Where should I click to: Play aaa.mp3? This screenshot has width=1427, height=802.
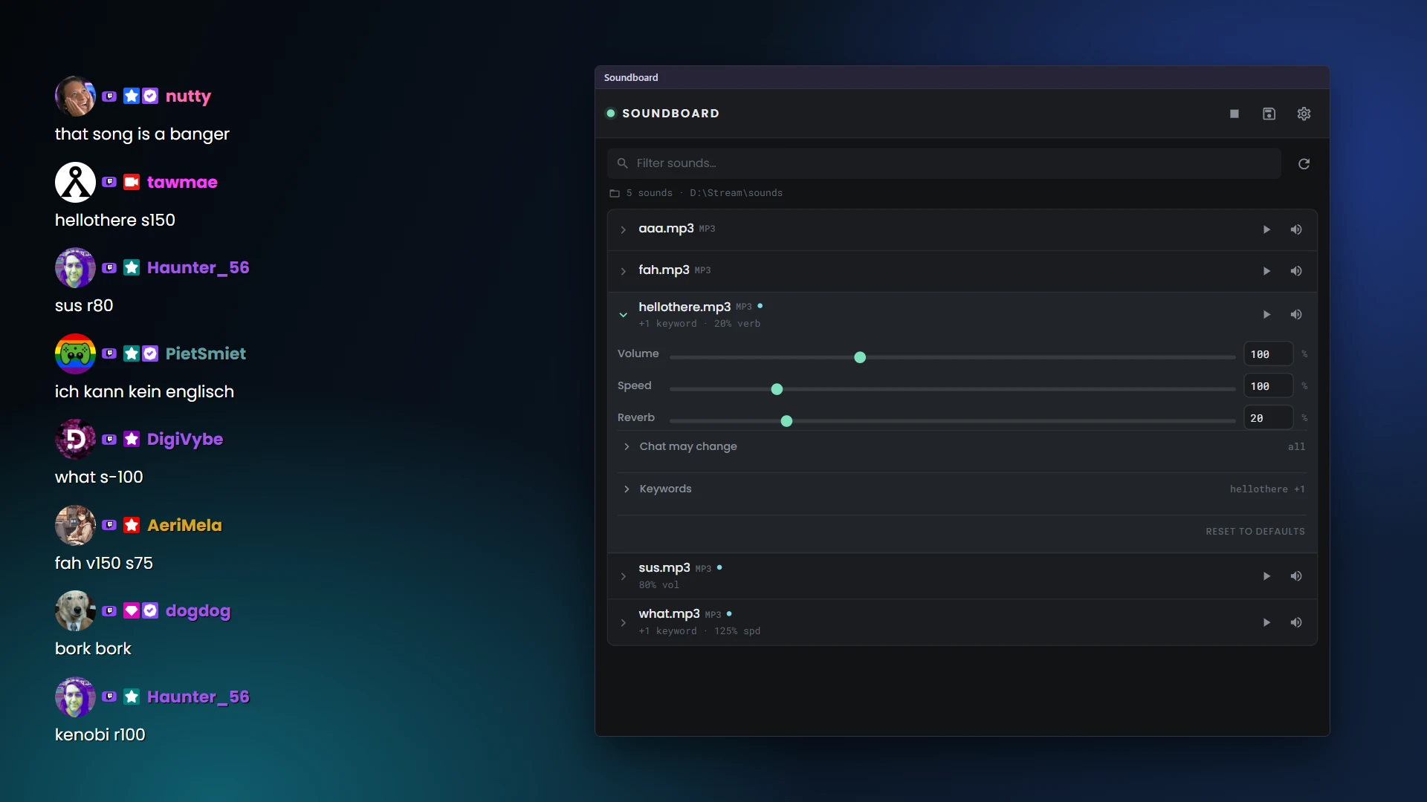point(1266,229)
